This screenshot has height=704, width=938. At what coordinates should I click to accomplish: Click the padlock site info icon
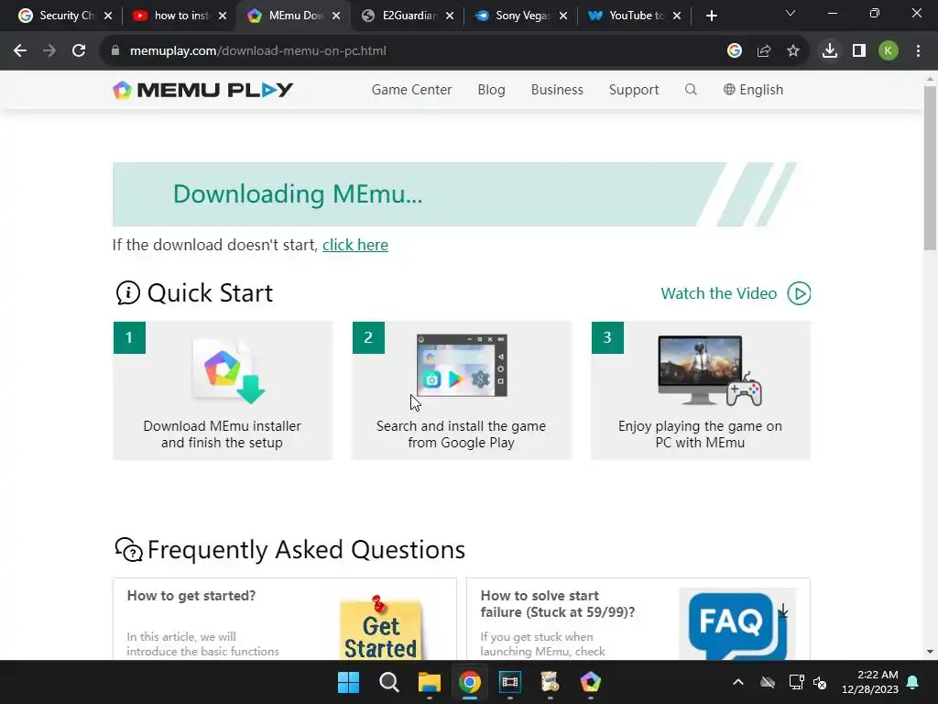[115, 51]
